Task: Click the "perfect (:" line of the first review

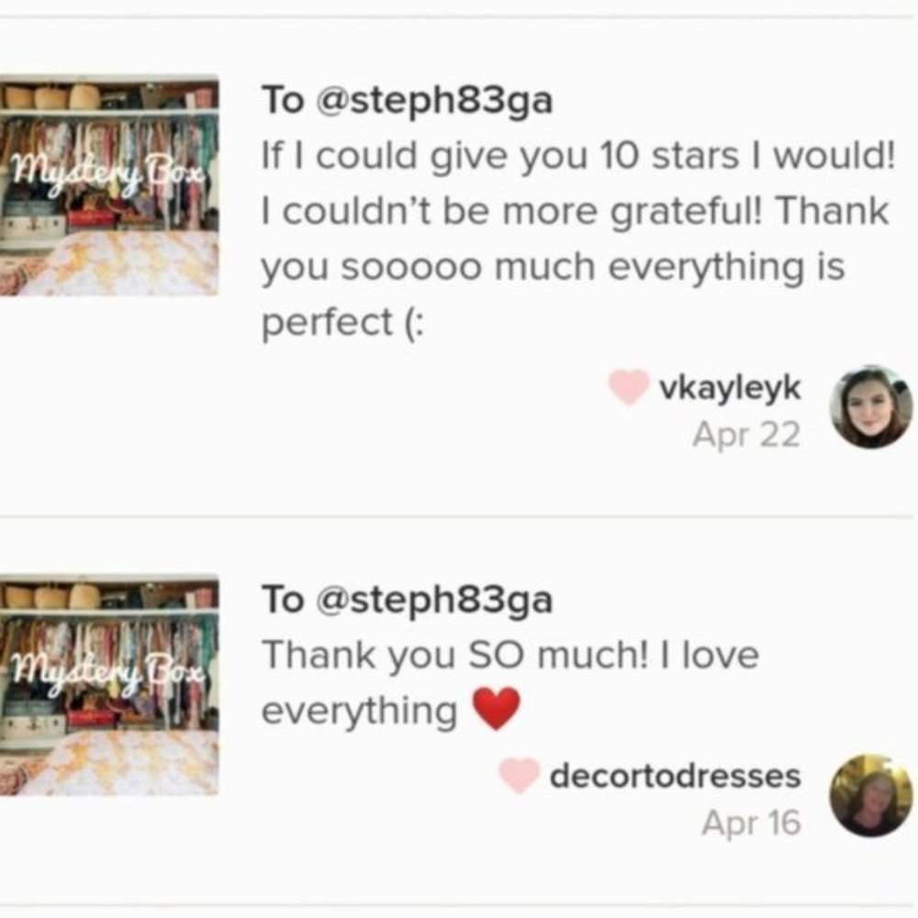Action: point(343,323)
